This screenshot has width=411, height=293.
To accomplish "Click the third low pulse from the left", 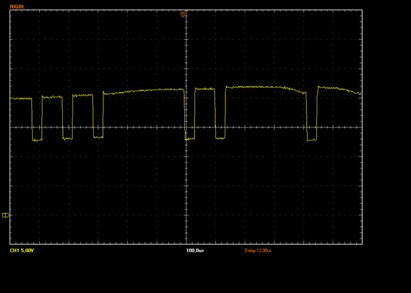I will coord(98,137).
